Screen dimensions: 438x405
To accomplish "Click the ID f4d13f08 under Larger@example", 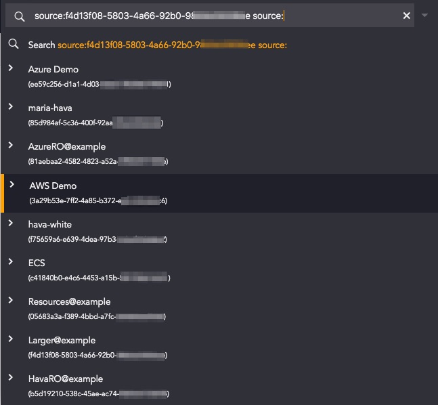I will point(97,355).
